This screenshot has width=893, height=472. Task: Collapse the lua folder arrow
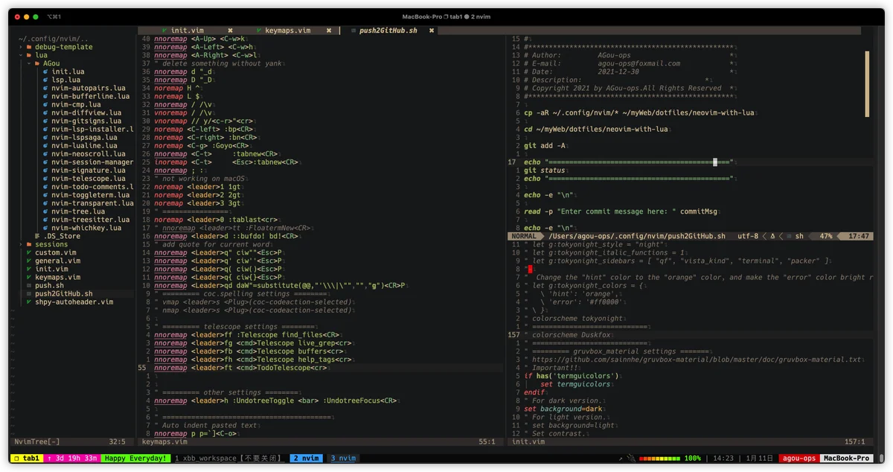pyautogui.click(x=21, y=55)
